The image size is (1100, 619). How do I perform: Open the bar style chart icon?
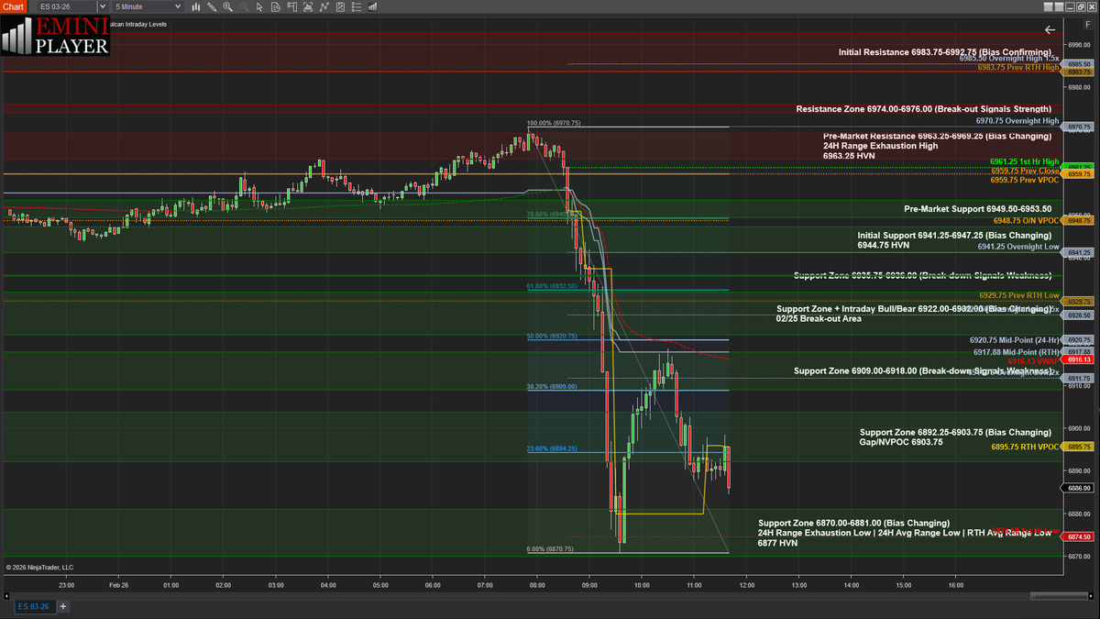(x=196, y=6)
